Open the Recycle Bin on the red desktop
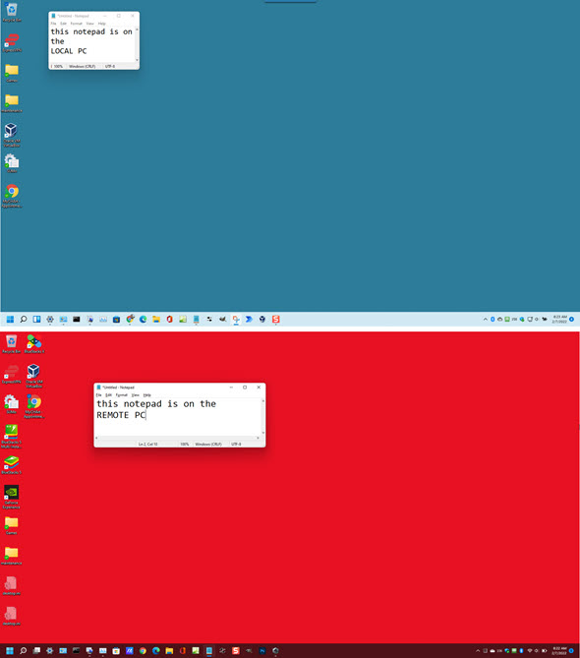Image resolution: width=580 pixels, height=658 pixels. pos(12,344)
